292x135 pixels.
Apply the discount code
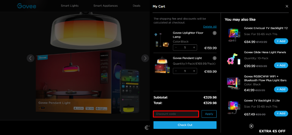pos(209,114)
